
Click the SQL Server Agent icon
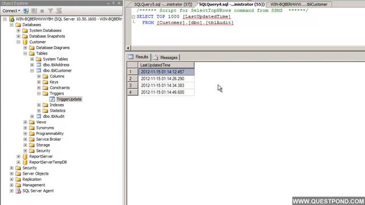pos(18,191)
